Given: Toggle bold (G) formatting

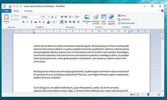Looking at the screenshot, I should tap(24, 22).
